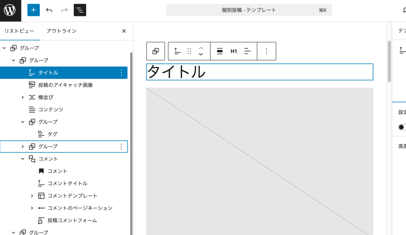This screenshot has width=406, height=235.
Task: Toggle the list view icon in top bar
Action: [x=80, y=10]
